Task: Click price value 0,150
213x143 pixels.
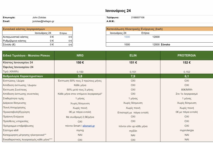Action: click(80, 72)
